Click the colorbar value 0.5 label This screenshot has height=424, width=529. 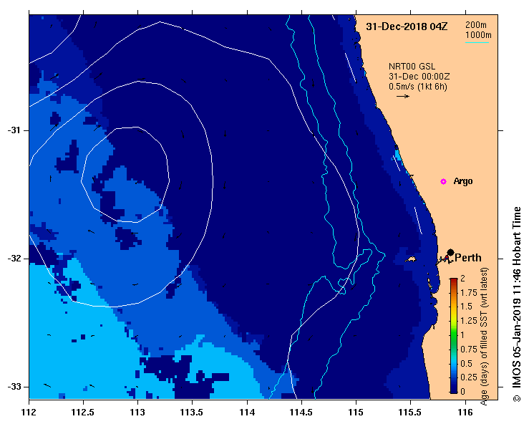[467, 363]
